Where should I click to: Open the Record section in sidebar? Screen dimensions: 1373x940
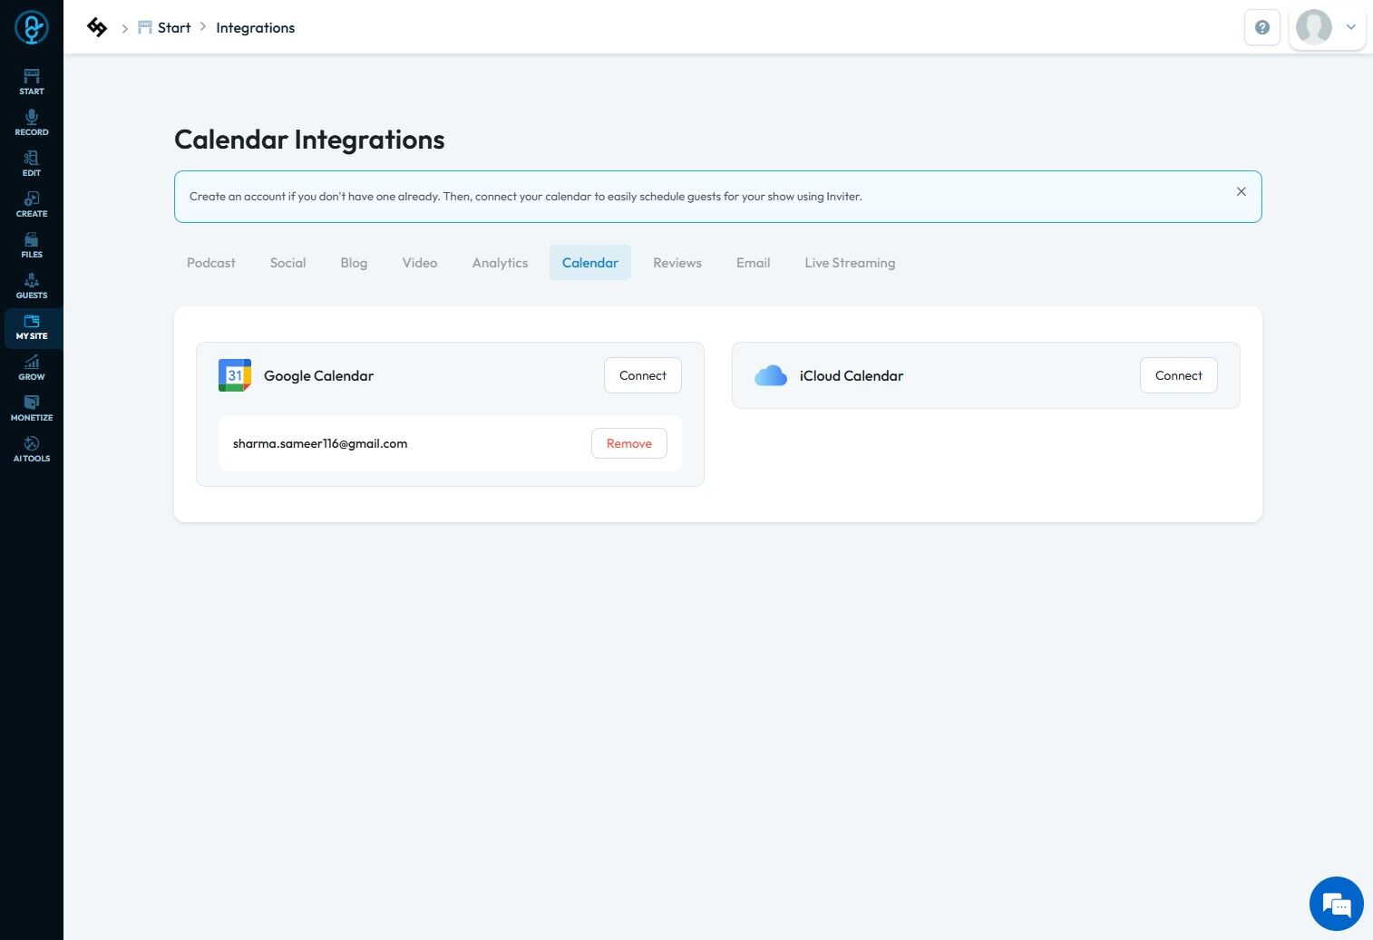tap(32, 121)
